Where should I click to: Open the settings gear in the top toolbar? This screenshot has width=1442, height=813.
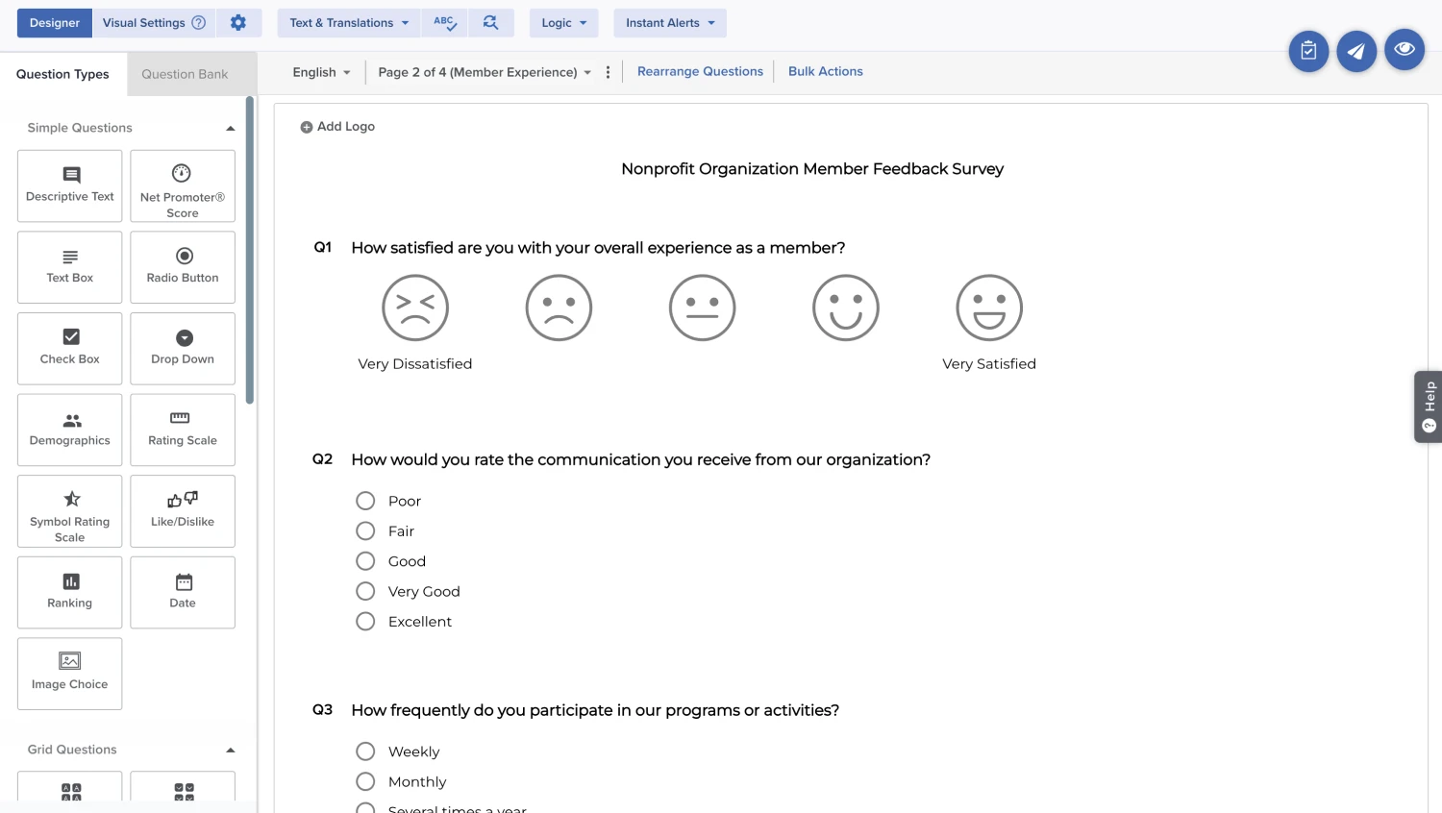point(238,23)
